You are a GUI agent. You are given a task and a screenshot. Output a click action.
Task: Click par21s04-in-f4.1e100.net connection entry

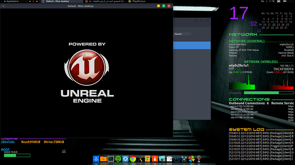tap(244, 112)
